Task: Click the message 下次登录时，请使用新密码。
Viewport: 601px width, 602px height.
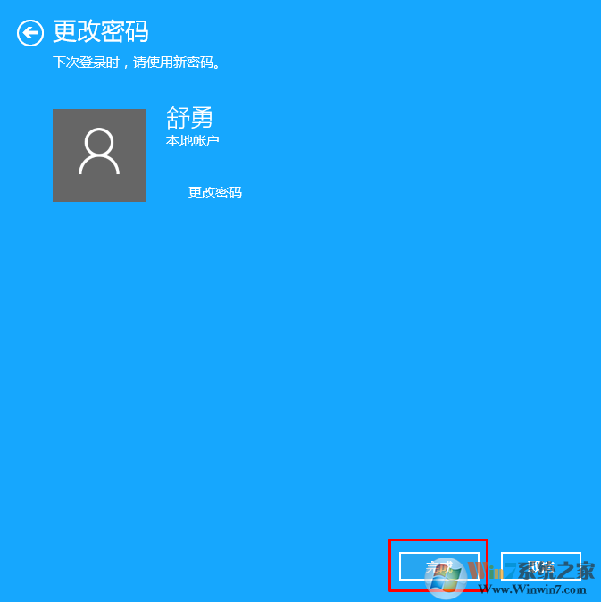Action: [x=137, y=62]
